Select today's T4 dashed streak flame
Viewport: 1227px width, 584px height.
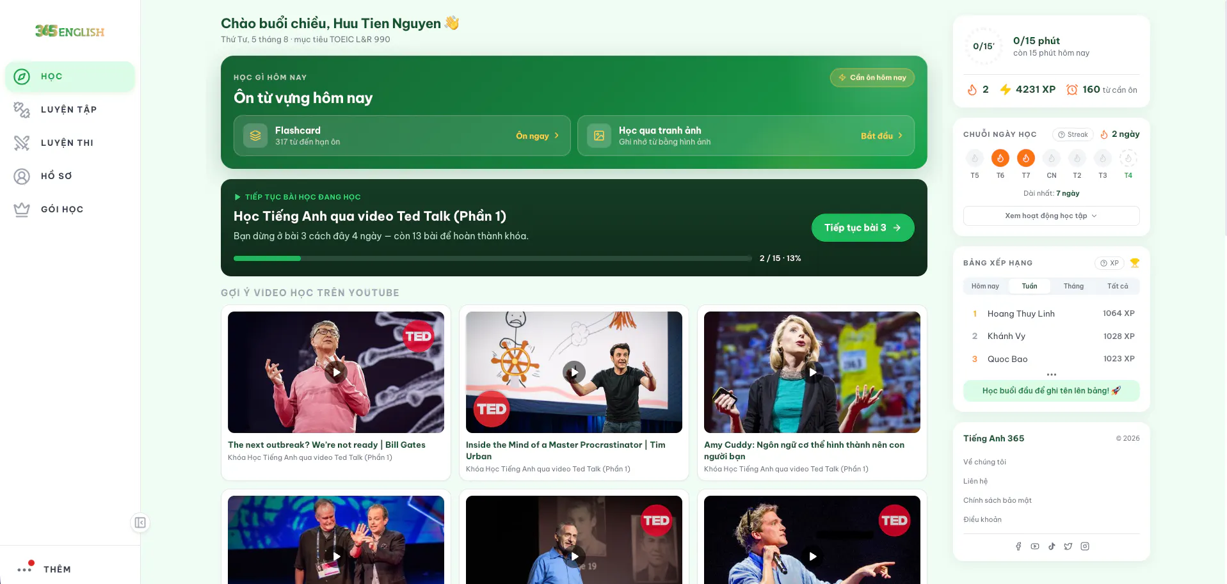1128,158
